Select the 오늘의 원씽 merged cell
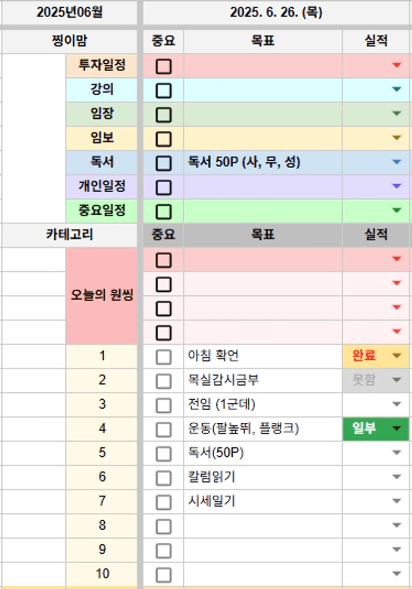The height and width of the screenshot is (589, 412). tap(102, 296)
